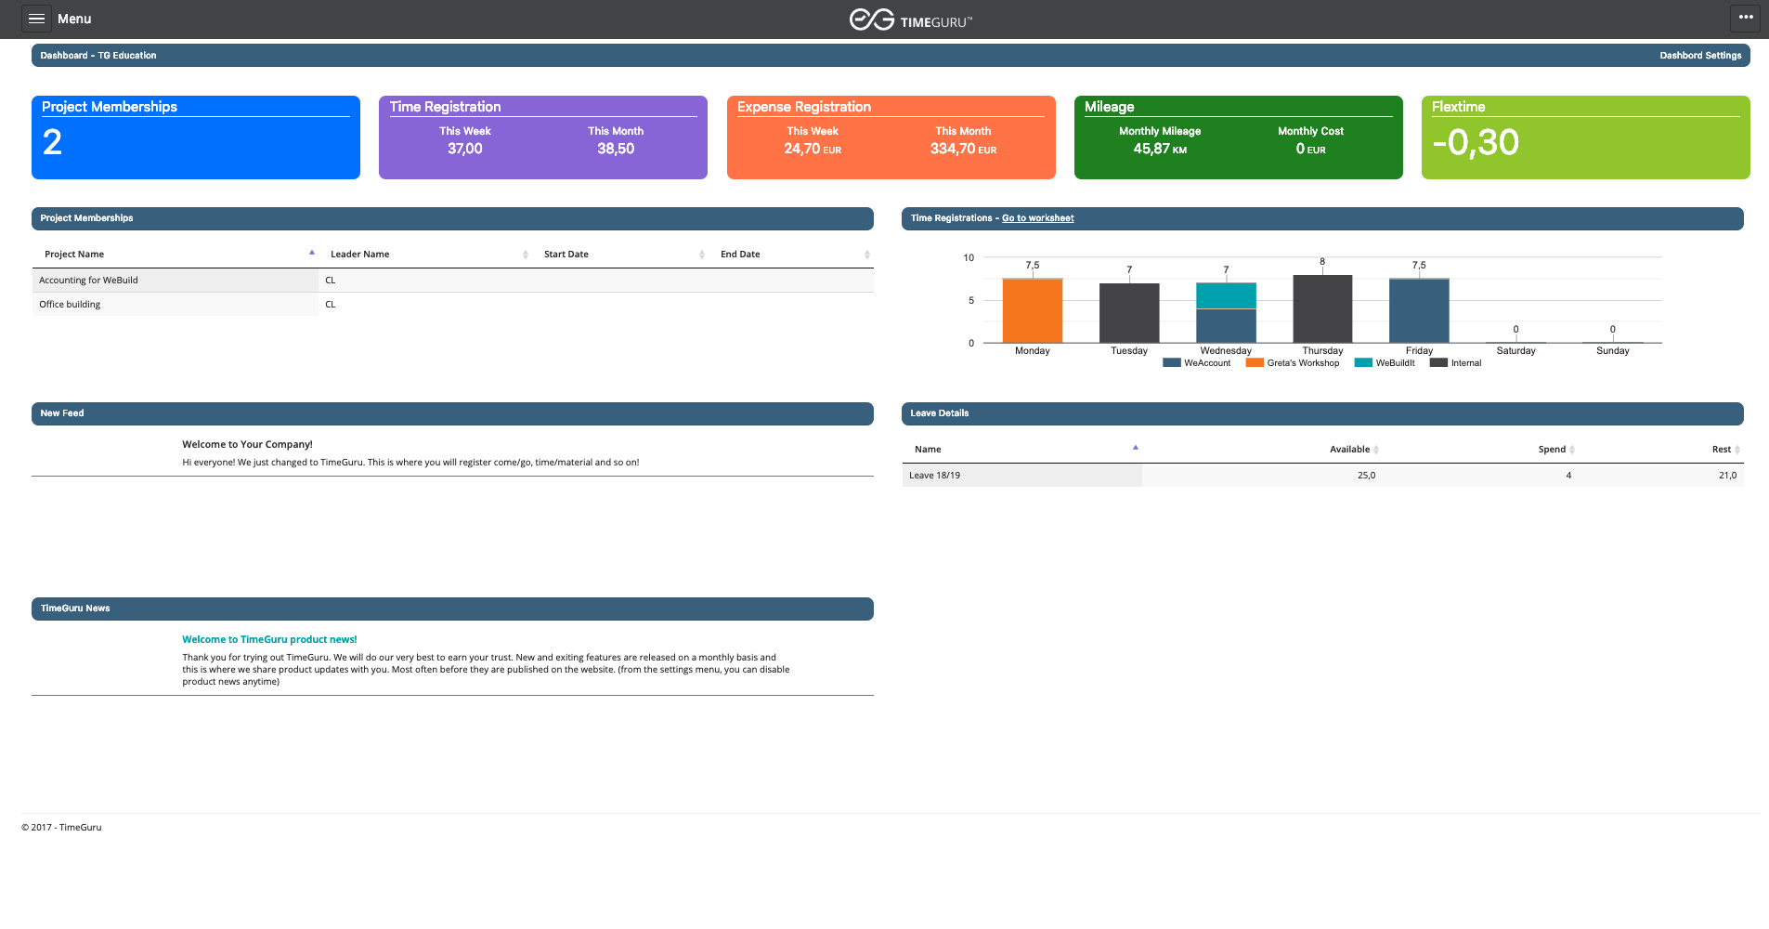Click the Available value 25,0
The width and height of the screenshot is (1769, 929).
click(1366, 476)
